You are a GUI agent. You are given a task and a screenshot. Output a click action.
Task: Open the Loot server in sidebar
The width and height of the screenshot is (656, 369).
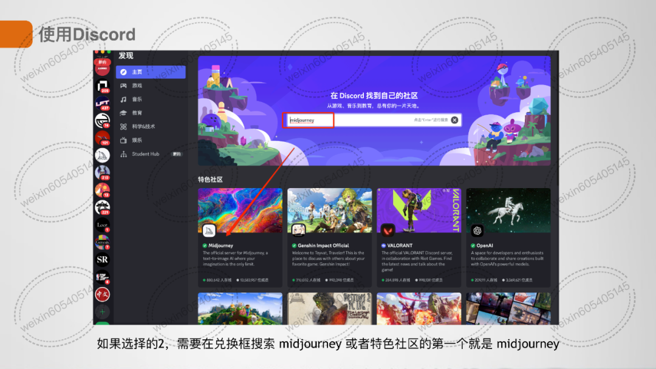click(102, 225)
